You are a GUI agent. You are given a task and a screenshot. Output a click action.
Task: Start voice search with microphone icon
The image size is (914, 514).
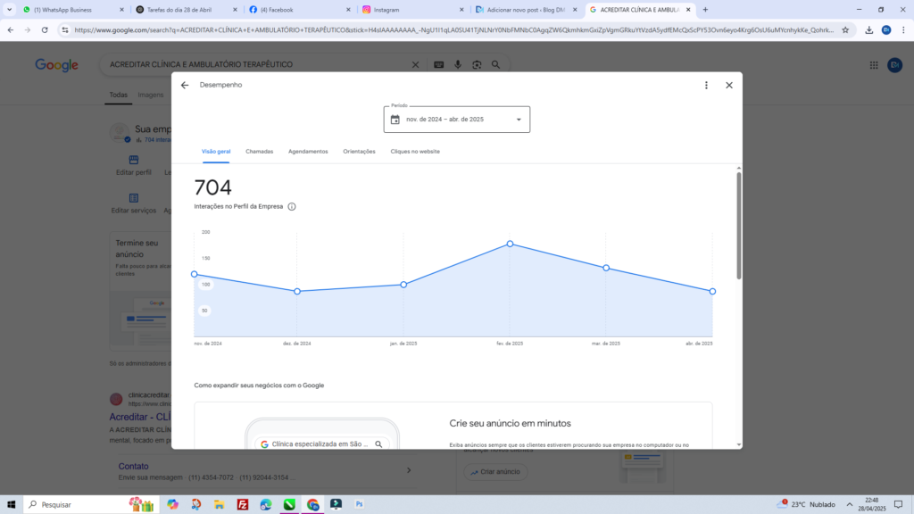pos(458,64)
